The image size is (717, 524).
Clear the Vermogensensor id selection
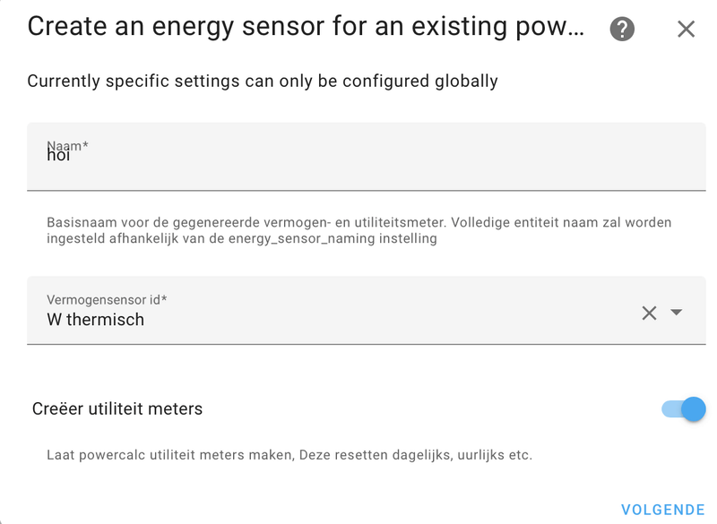tap(649, 313)
